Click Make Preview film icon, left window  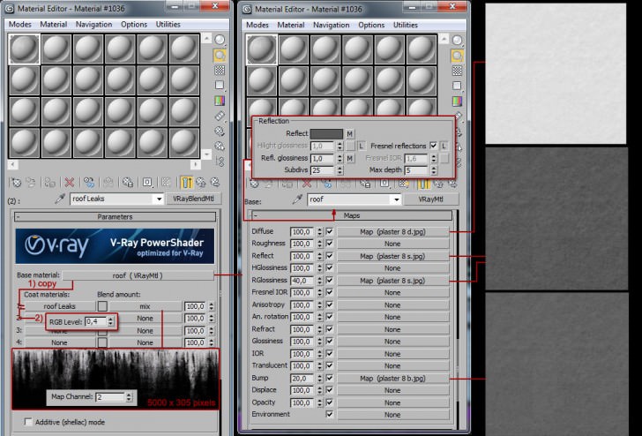[220, 116]
